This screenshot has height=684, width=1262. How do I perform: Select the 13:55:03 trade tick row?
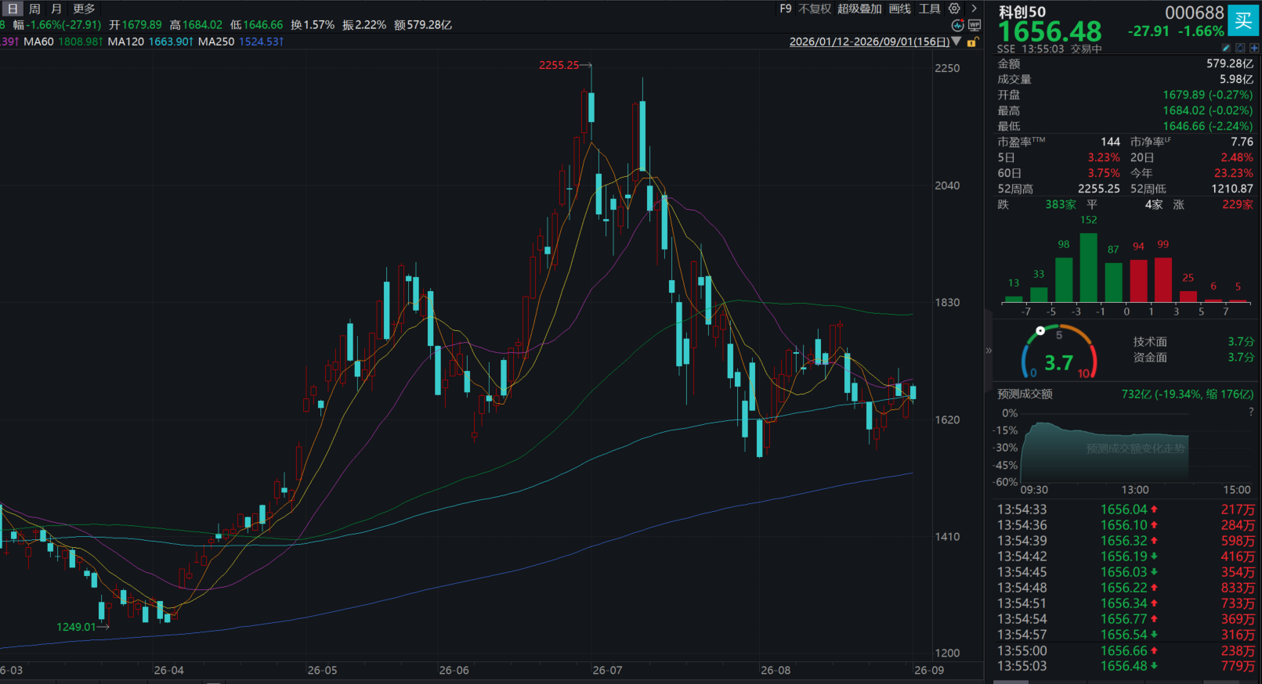(1126, 666)
